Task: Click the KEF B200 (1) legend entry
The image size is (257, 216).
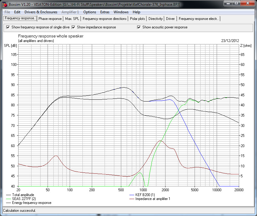Action: (x=142, y=195)
